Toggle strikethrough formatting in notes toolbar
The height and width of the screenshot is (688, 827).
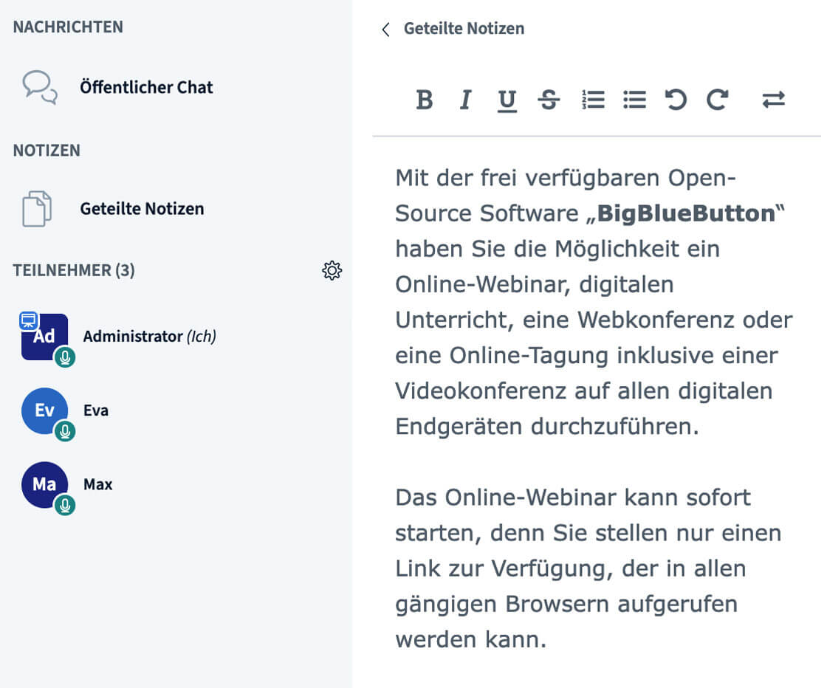pos(549,100)
